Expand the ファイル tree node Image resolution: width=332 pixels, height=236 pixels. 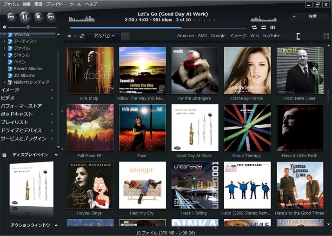pyautogui.click(x=5, y=48)
